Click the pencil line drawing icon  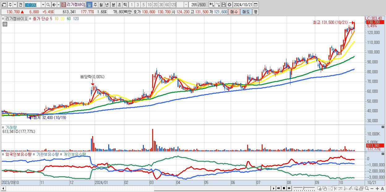(351, 189)
